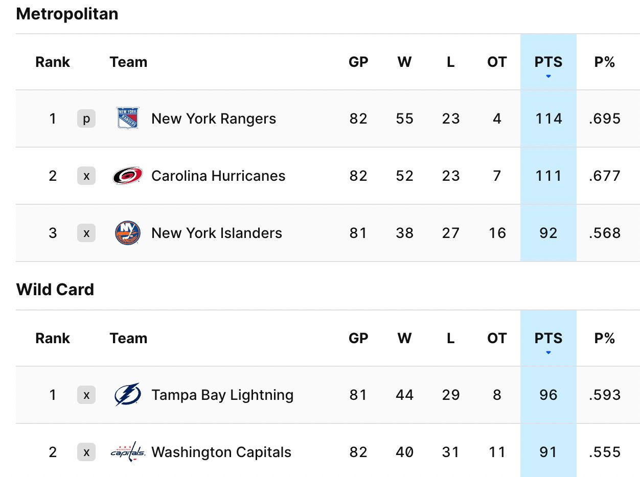Sort Metropolitan table by W column
Screen dimensions: 640x477
[x=404, y=62]
